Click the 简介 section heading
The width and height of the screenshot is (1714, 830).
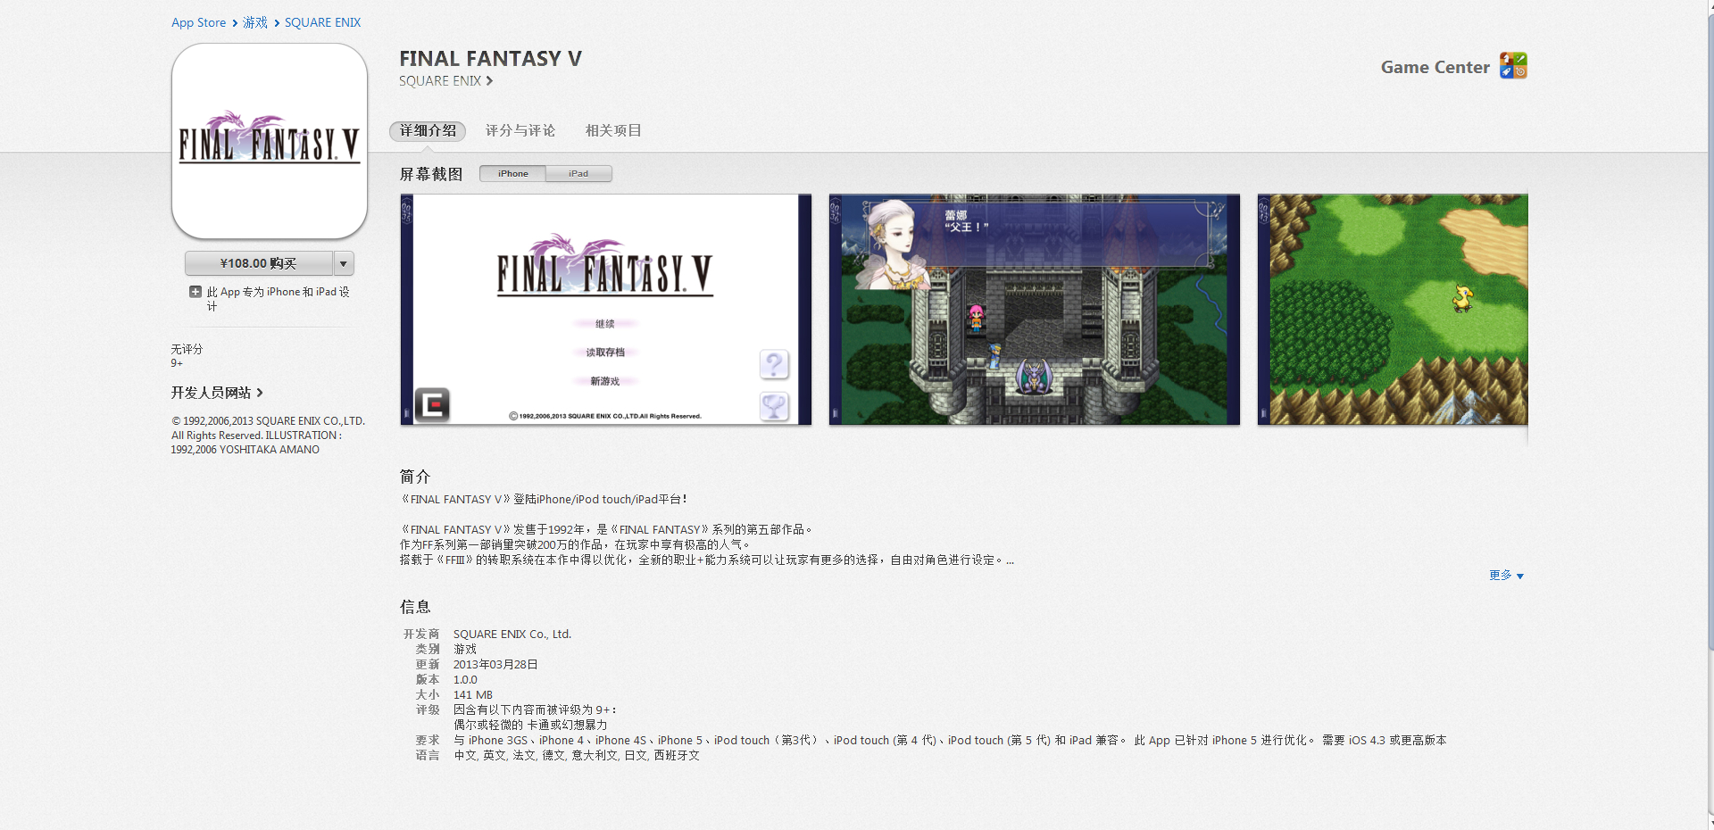point(415,477)
